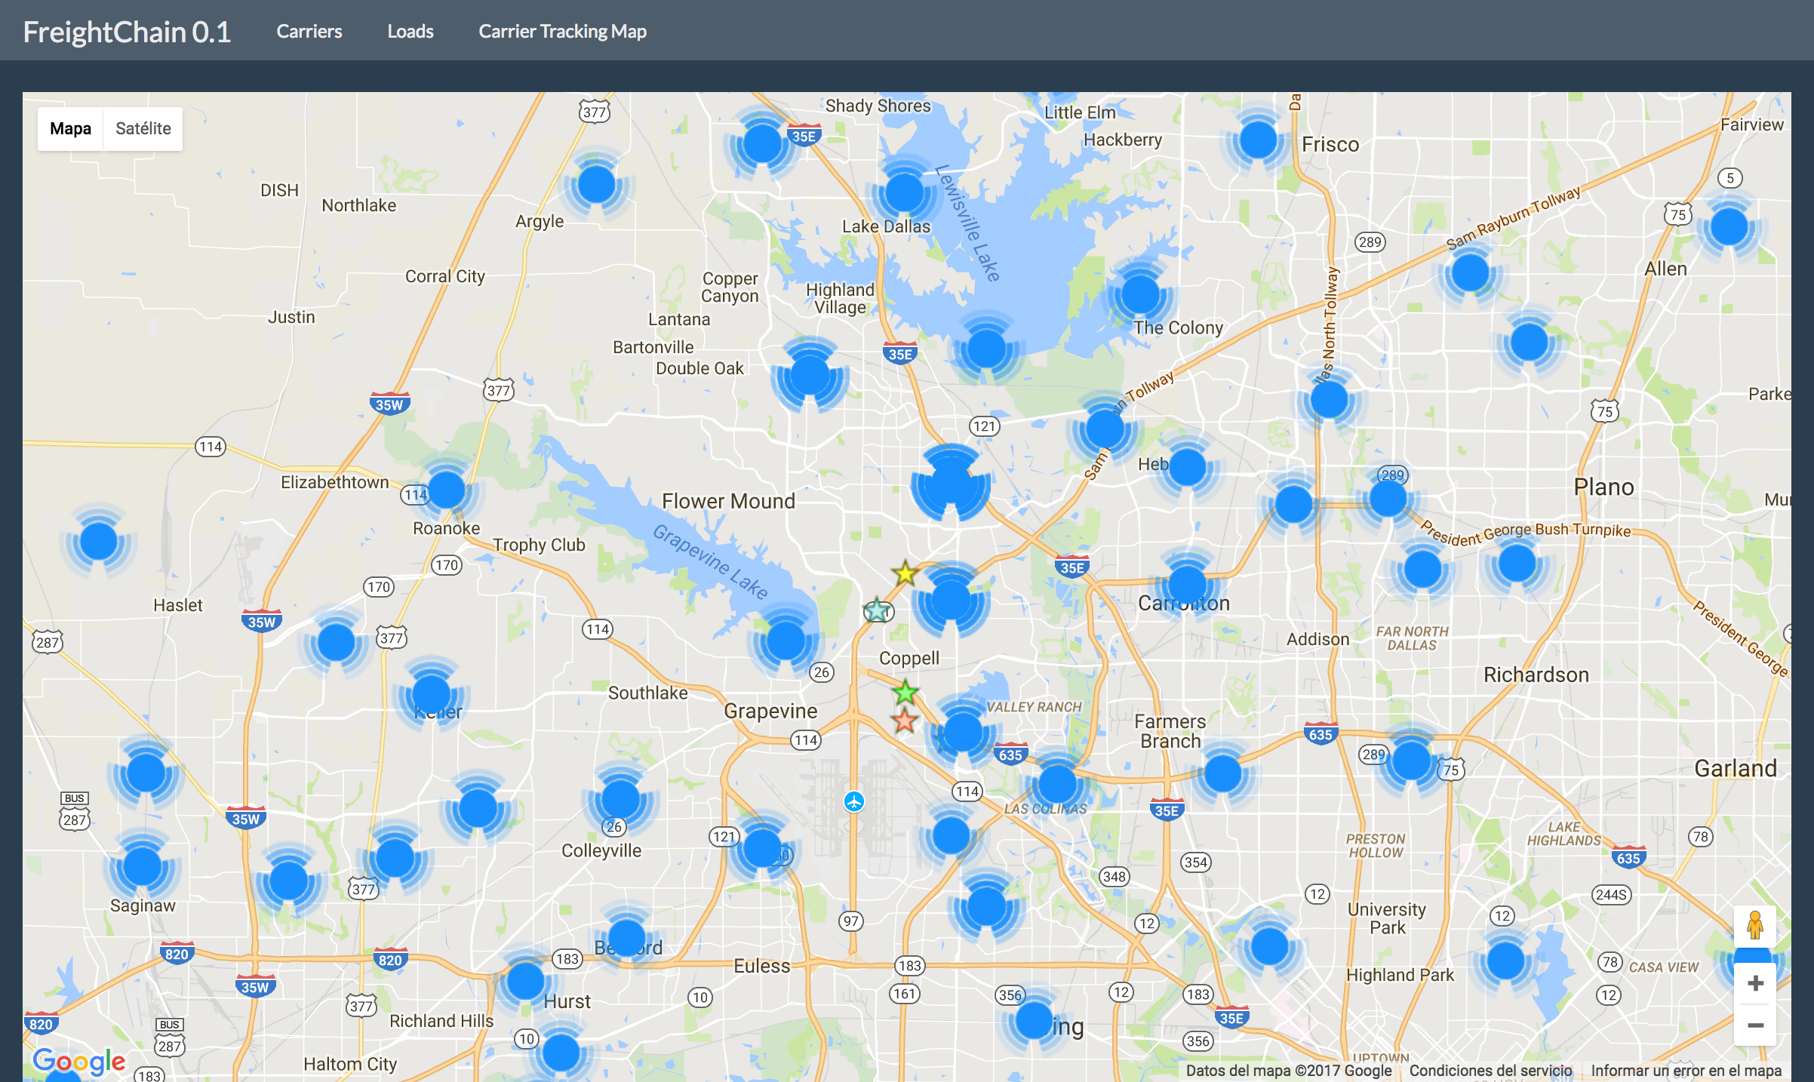The height and width of the screenshot is (1082, 1814).
Task: Click the yellow star marker near Coppell
Action: point(905,573)
